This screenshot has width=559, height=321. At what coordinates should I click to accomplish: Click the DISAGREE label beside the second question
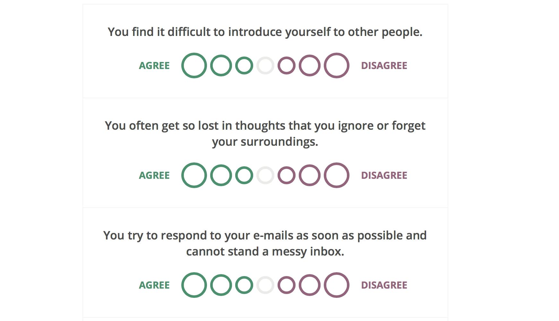(384, 175)
